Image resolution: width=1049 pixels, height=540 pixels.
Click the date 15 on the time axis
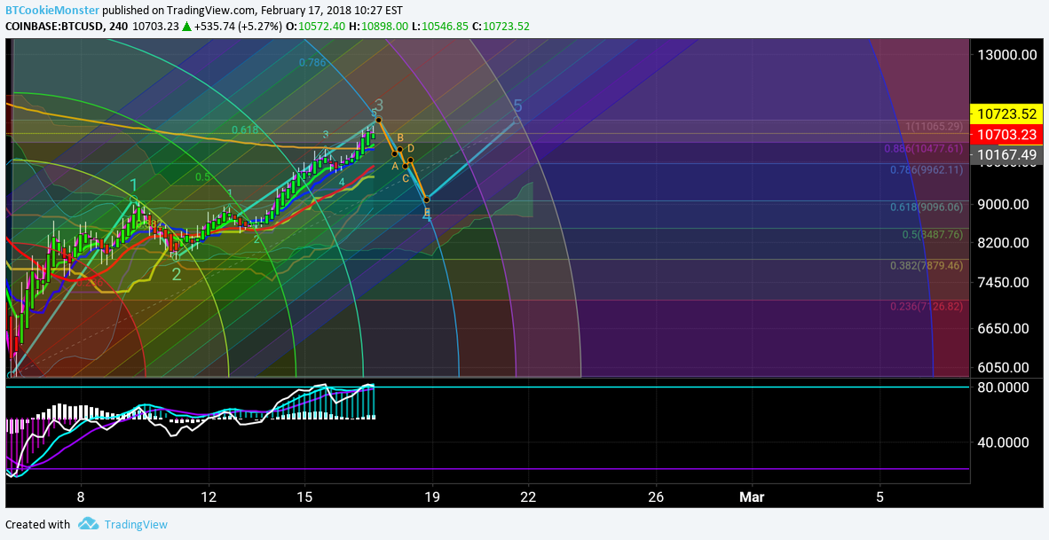tap(304, 497)
